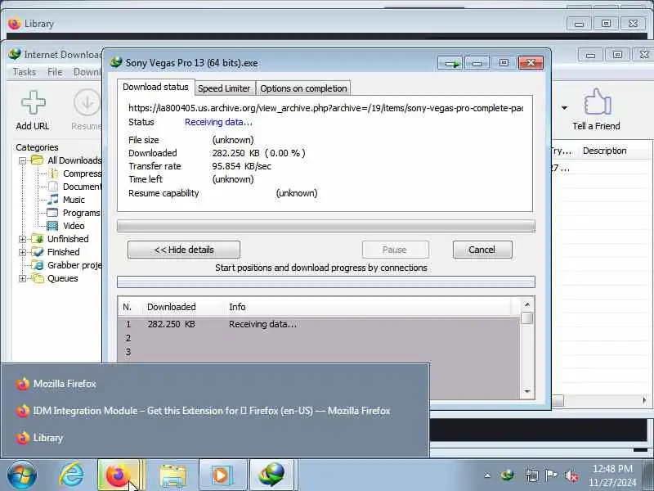Viewport: 654px width, 491px height.
Task: Click the Tell a Friend thumbs-up icon
Action: (x=598, y=101)
